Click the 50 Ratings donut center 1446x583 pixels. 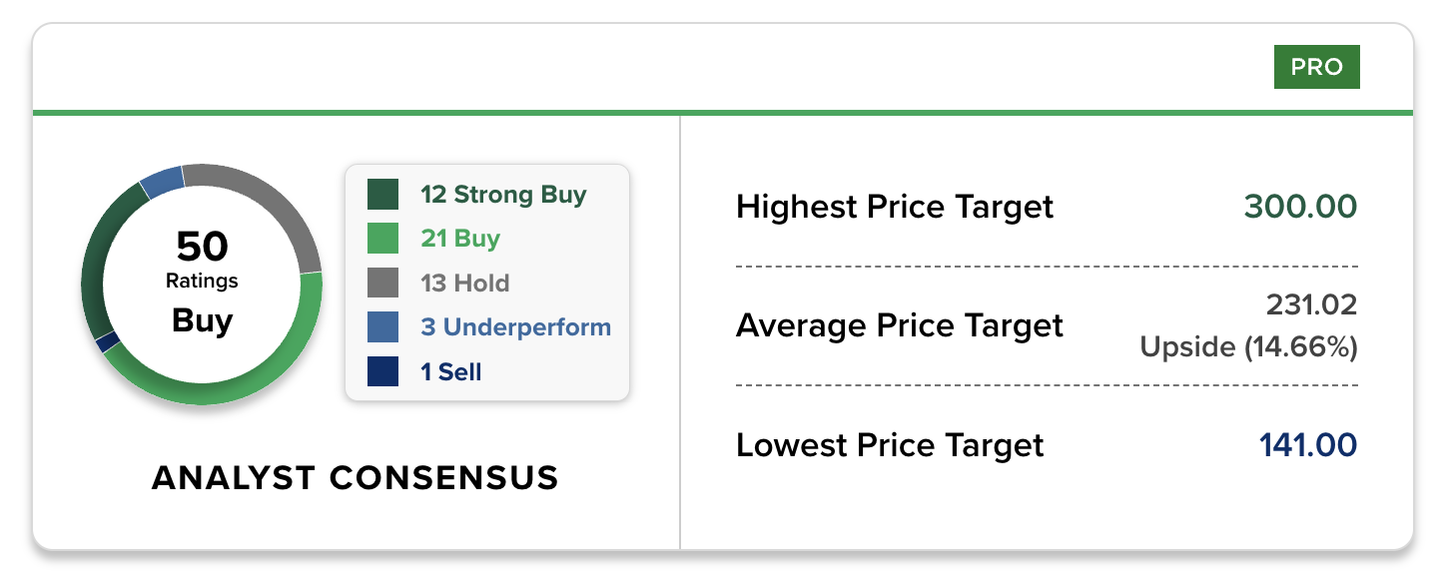point(202,284)
